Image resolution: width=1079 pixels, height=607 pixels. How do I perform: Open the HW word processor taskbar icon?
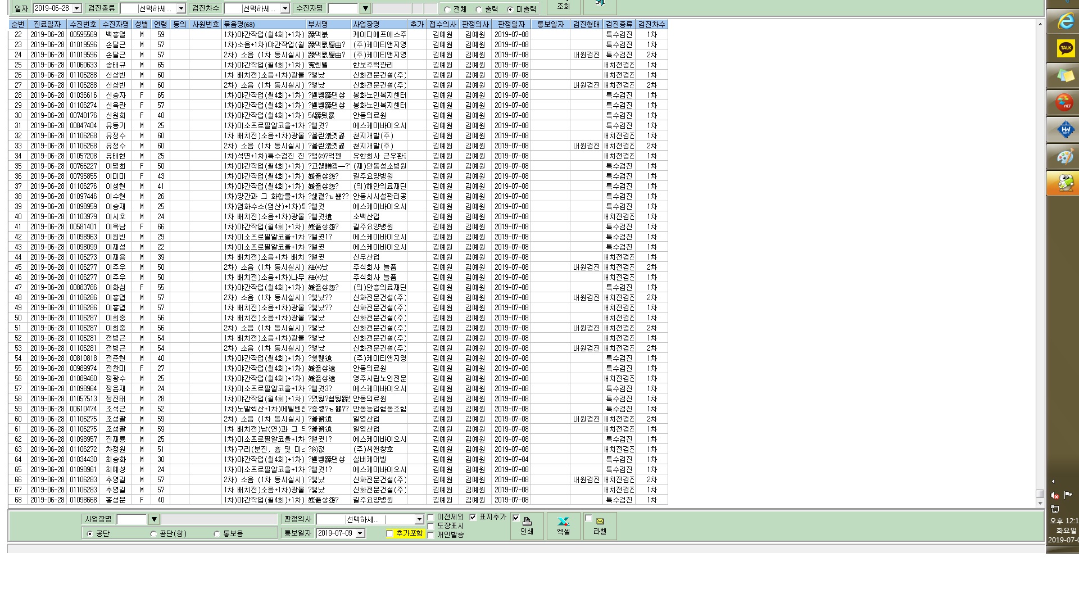pyautogui.click(x=1065, y=130)
